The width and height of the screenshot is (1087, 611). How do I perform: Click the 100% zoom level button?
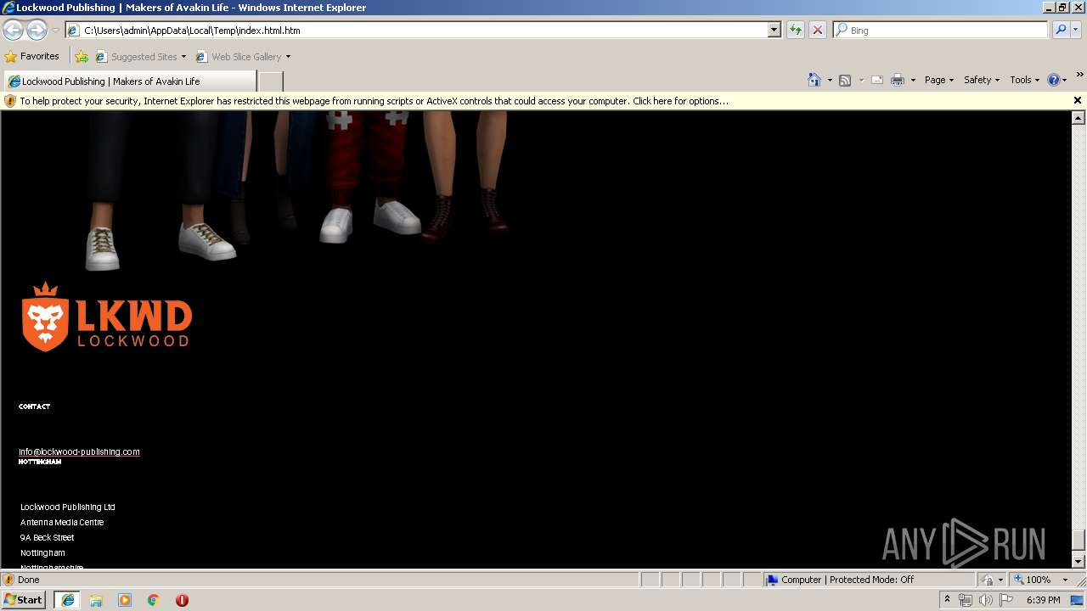[x=1033, y=580]
